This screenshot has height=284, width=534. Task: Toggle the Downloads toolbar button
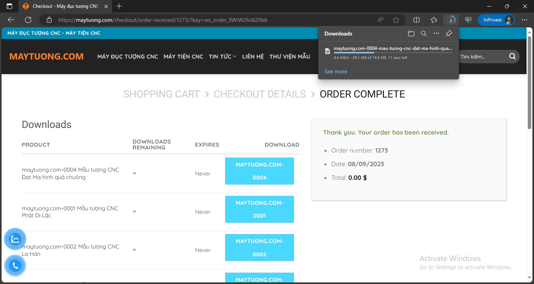[x=451, y=20]
